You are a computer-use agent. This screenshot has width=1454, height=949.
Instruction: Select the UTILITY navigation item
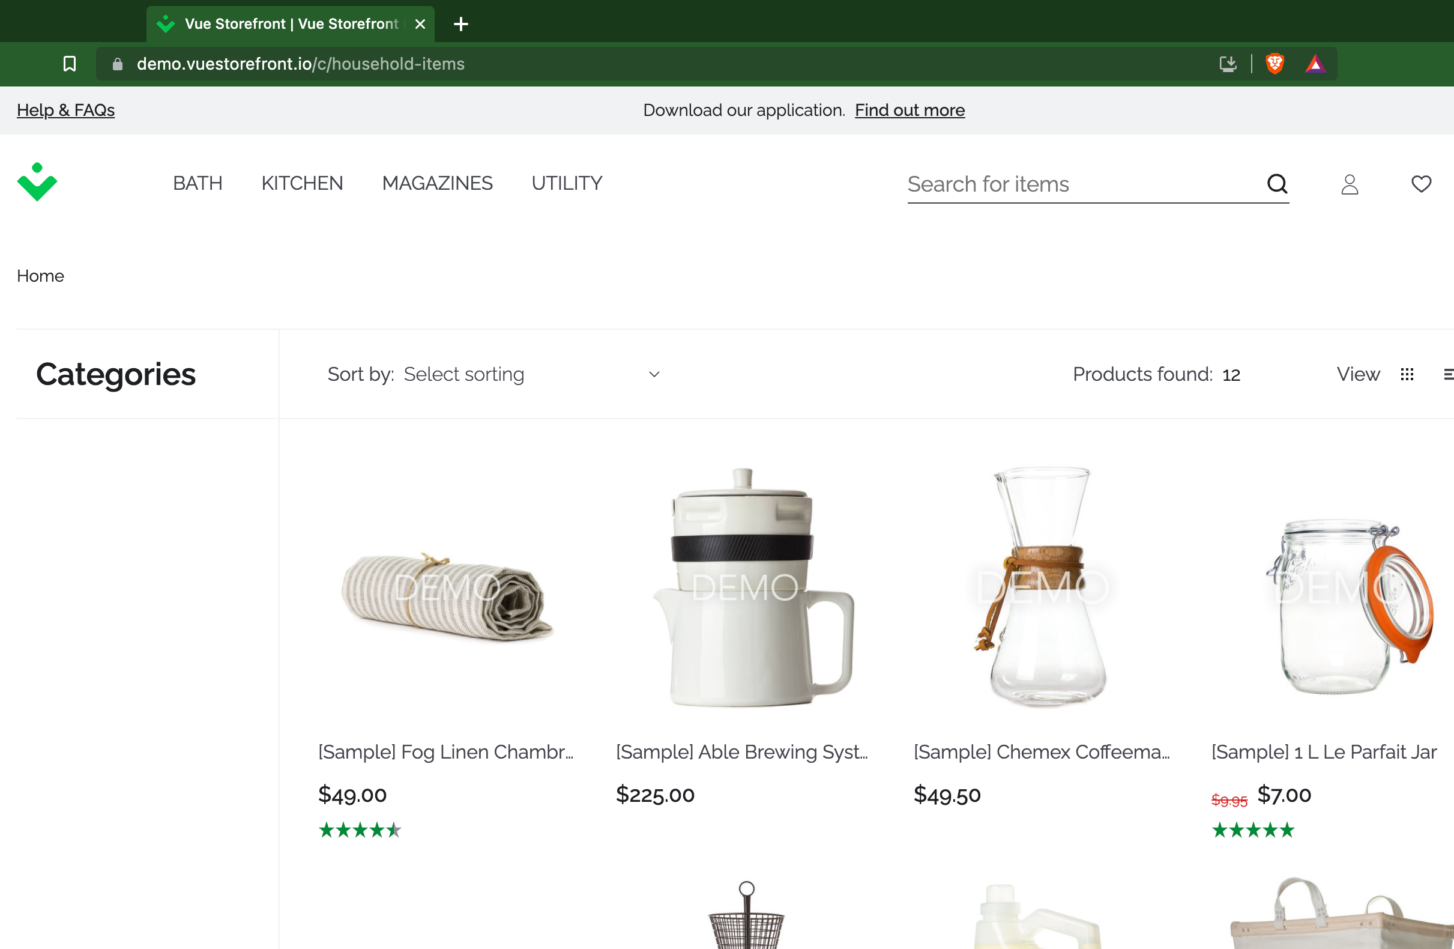tap(566, 183)
